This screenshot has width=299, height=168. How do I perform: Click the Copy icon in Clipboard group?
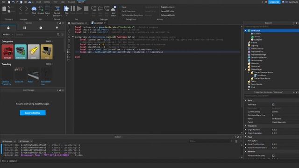point(9,11)
